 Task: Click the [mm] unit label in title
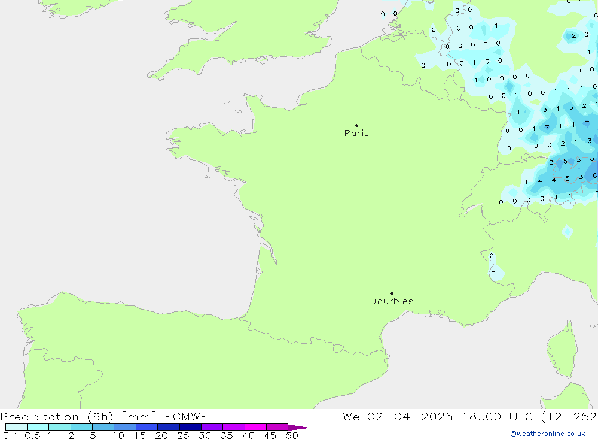click(139, 417)
